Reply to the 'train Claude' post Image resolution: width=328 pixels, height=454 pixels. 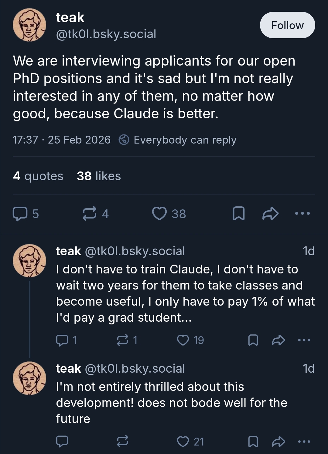[62, 340]
